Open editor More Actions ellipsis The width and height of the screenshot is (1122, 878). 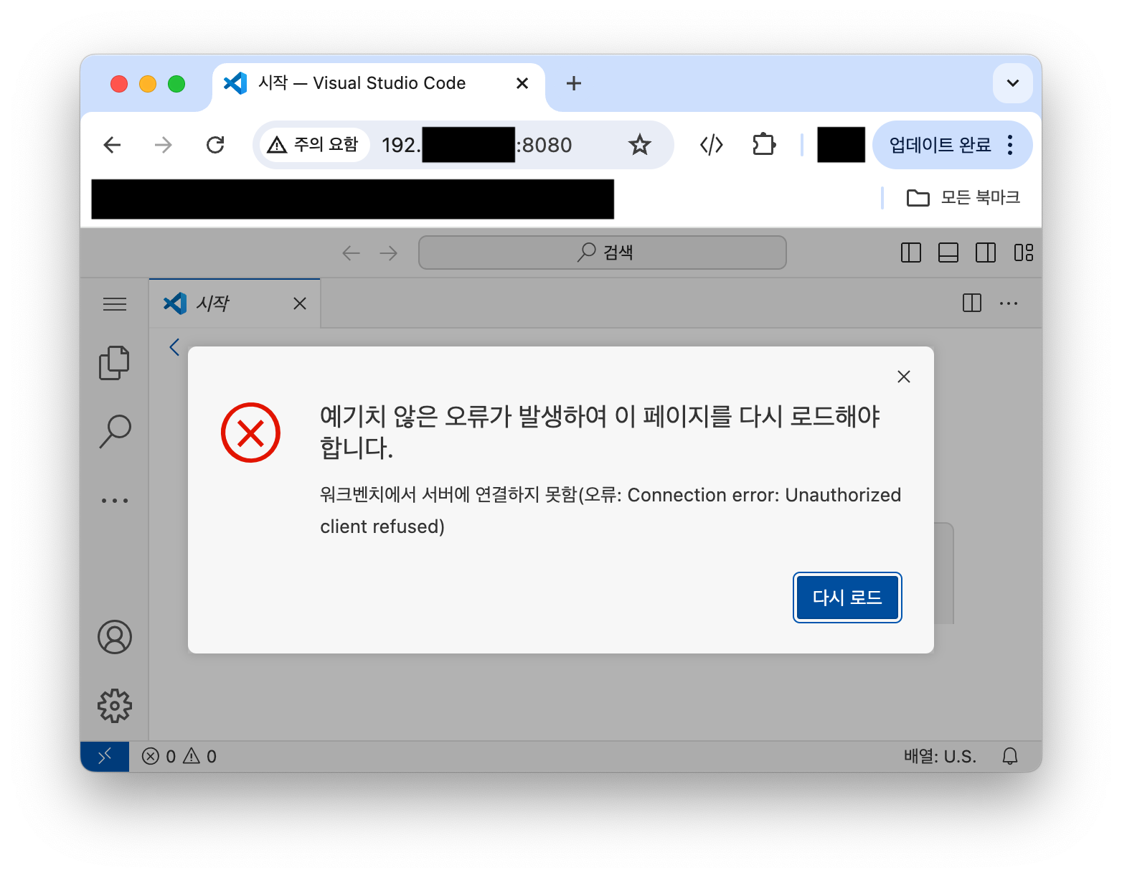click(x=1009, y=303)
